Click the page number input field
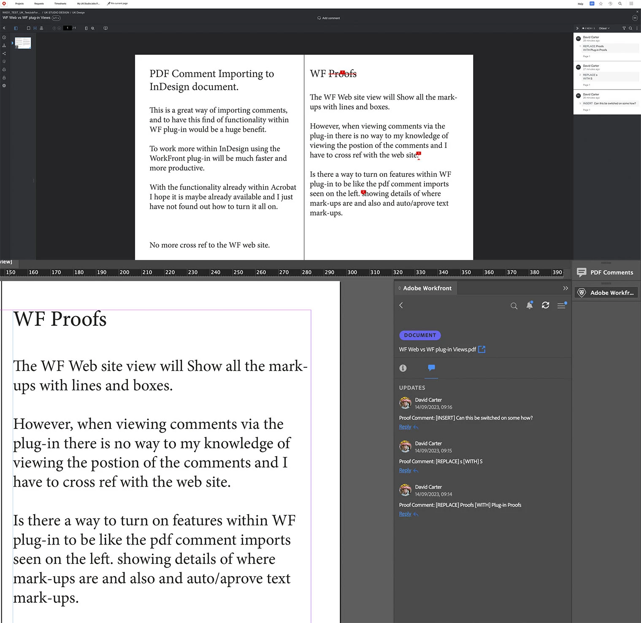 (68, 28)
